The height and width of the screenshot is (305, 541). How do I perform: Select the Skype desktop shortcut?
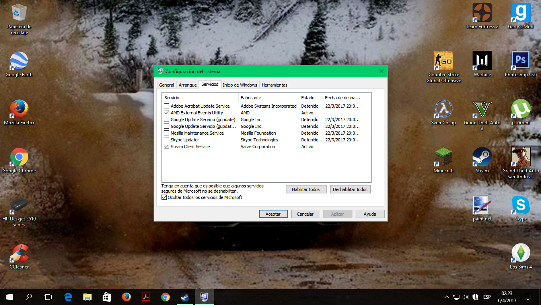521,208
